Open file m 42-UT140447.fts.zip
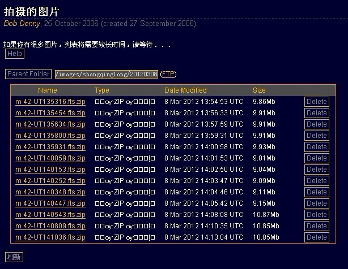This screenshot has height=269, width=348. [50, 203]
